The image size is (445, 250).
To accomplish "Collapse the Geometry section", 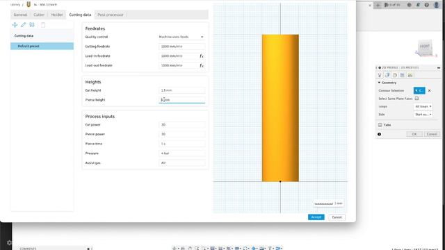I will 379,83.
